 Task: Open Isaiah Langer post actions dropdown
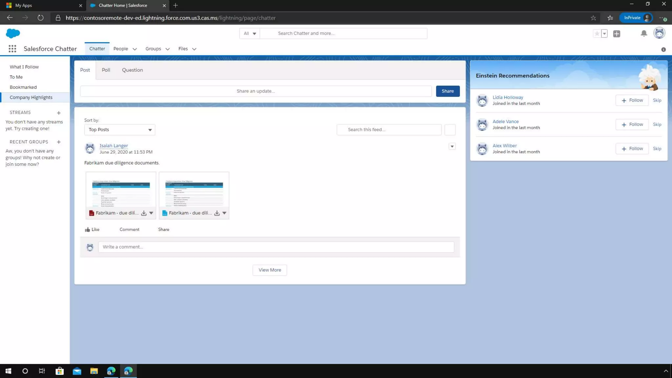click(x=452, y=146)
